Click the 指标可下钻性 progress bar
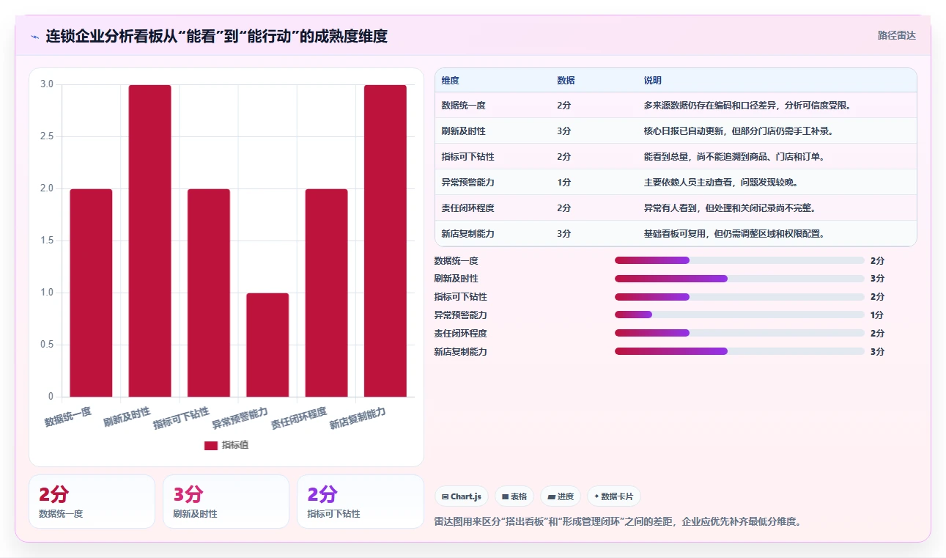946x558 pixels. click(x=739, y=297)
